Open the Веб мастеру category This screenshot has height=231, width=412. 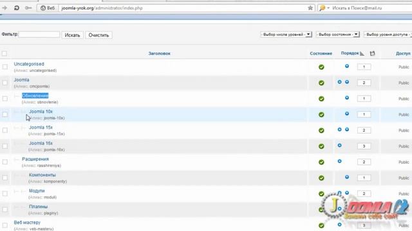coord(27,223)
